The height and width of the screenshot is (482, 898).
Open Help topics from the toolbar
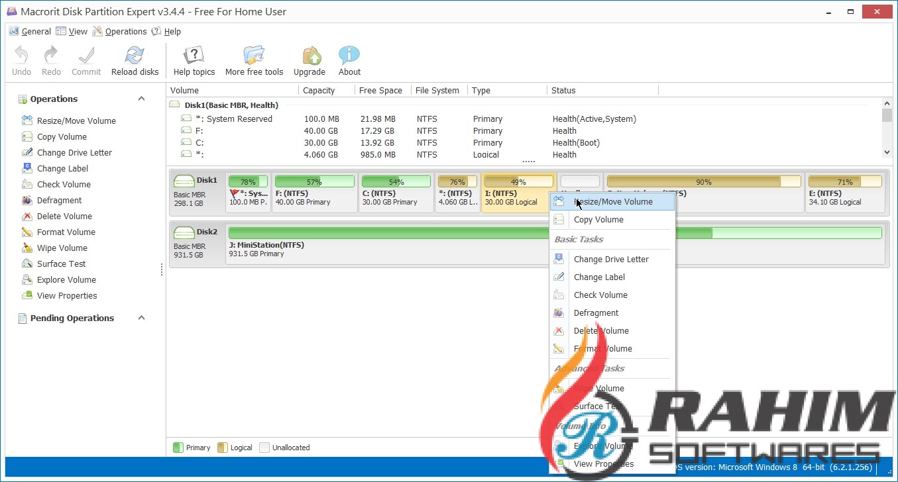tap(194, 61)
